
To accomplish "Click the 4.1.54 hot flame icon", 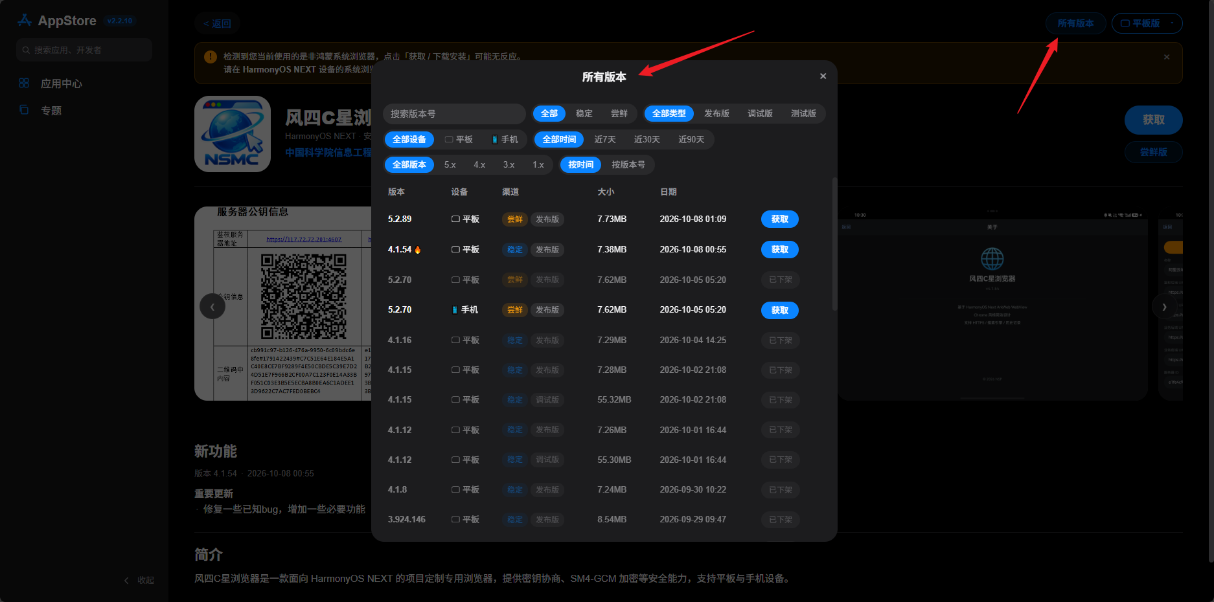I will [417, 250].
